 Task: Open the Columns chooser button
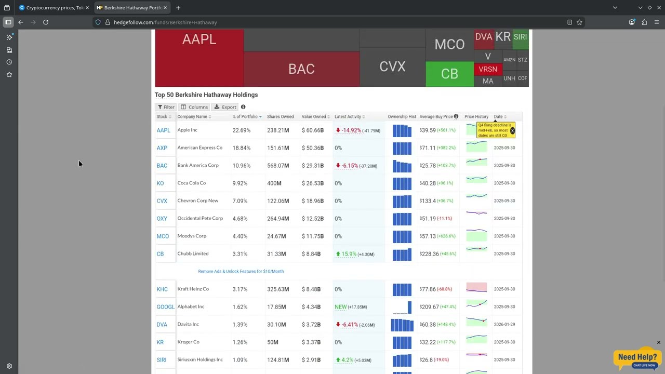pos(194,107)
